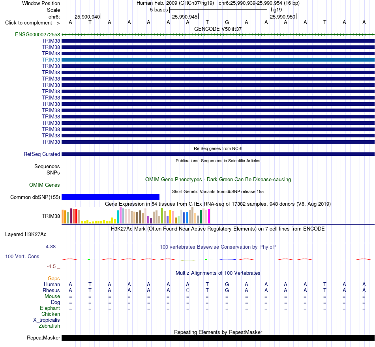
Task: Open 'RefSeq genes from NCBI' track title
Action: [218, 148]
